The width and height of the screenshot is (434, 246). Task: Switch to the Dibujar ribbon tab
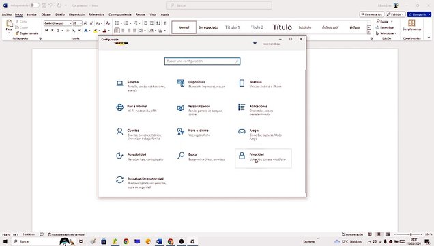click(x=46, y=14)
